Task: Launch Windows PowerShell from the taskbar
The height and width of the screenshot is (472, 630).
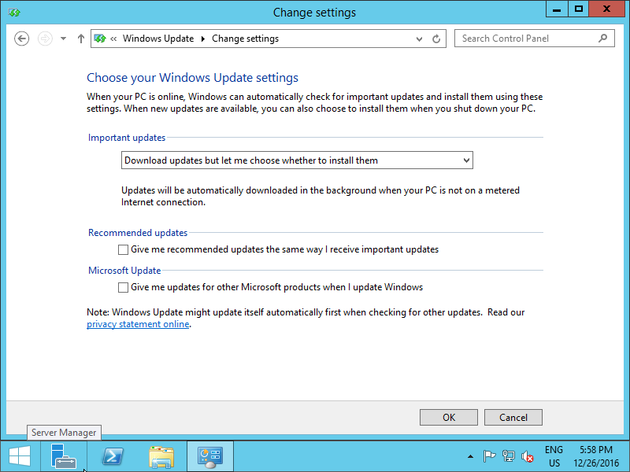Action: click(x=113, y=456)
